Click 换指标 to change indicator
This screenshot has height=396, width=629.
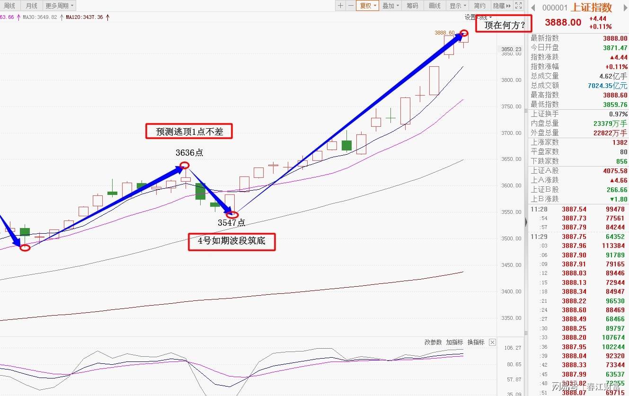476,342
